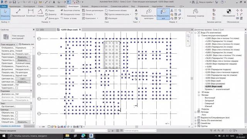Switch to the Управление ribbon tab
Image resolution: width=247 pixels, height=139 pixels.
(x=143, y=7)
